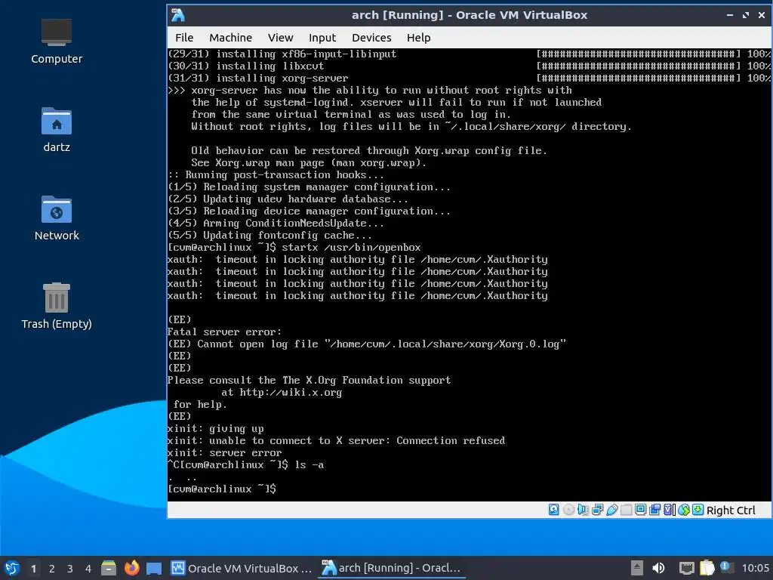Click the network adapters status icon

pyautogui.click(x=598, y=510)
